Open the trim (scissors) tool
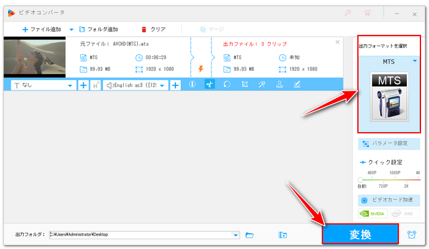 pos(210,85)
